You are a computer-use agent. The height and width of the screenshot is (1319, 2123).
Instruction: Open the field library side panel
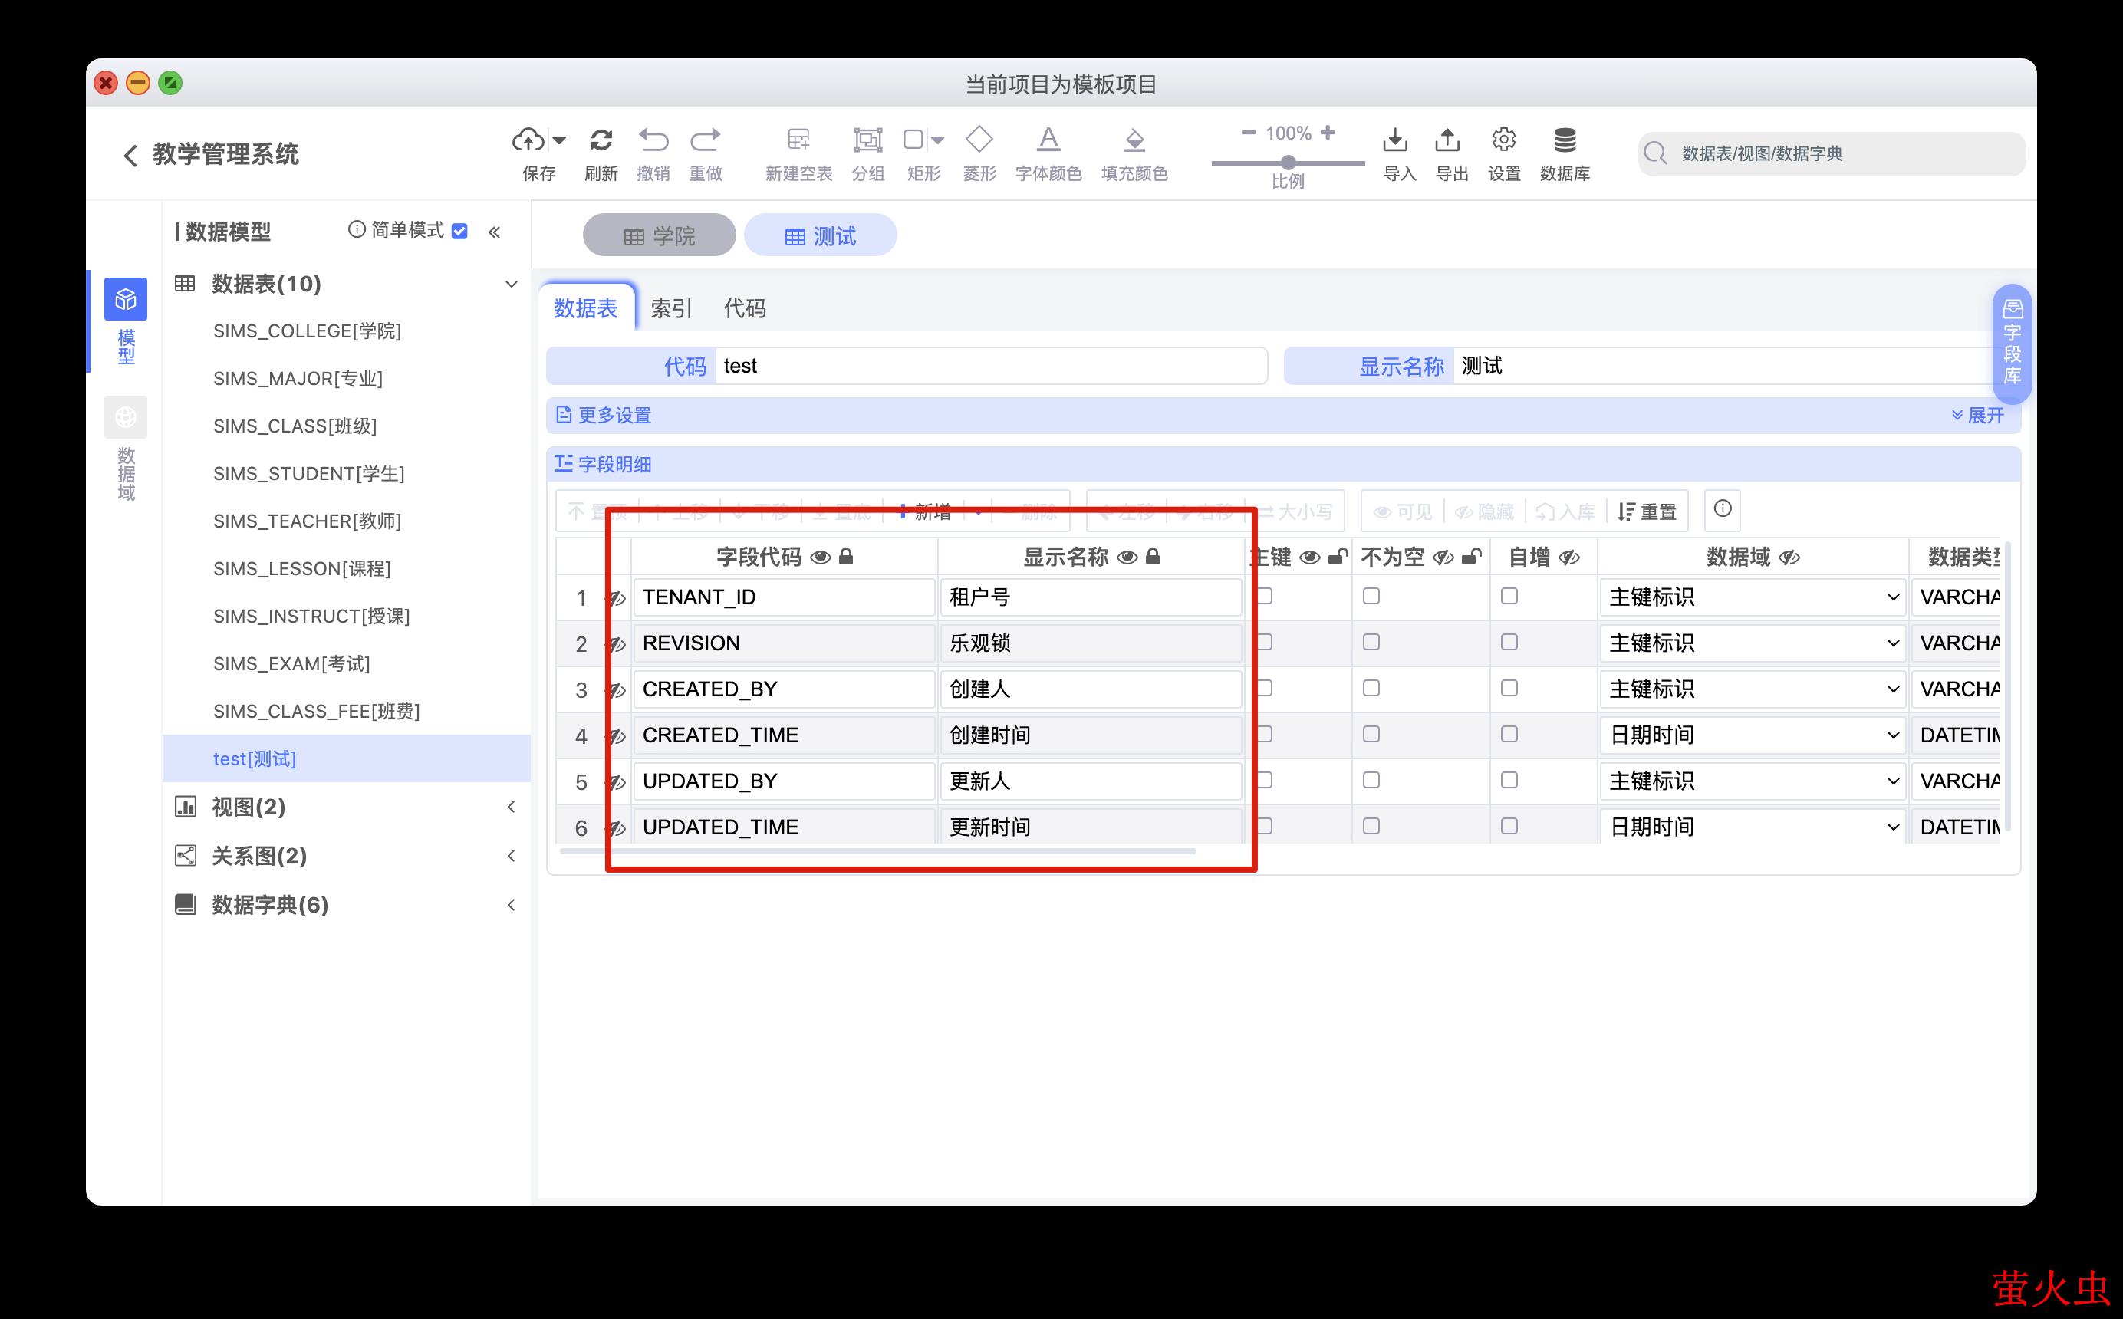click(x=2013, y=342)
